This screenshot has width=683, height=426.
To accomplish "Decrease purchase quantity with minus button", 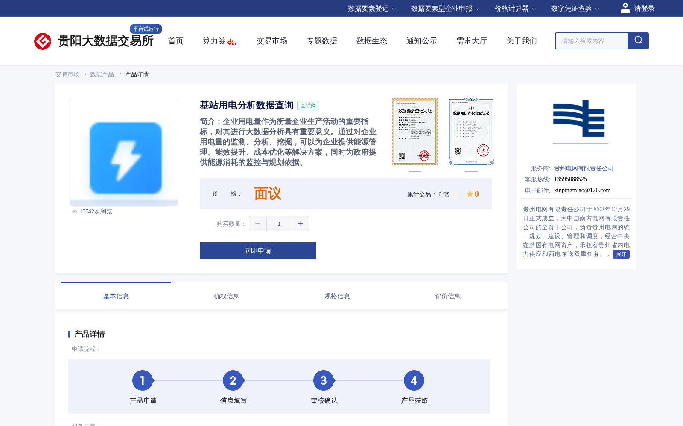I will [258, 224].
